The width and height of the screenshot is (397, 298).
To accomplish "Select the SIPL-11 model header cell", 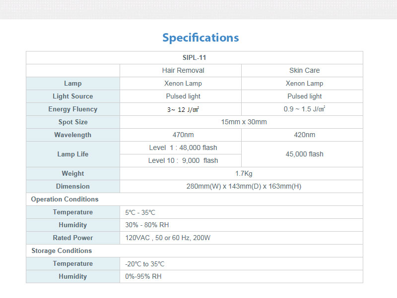I will [194, 57].
